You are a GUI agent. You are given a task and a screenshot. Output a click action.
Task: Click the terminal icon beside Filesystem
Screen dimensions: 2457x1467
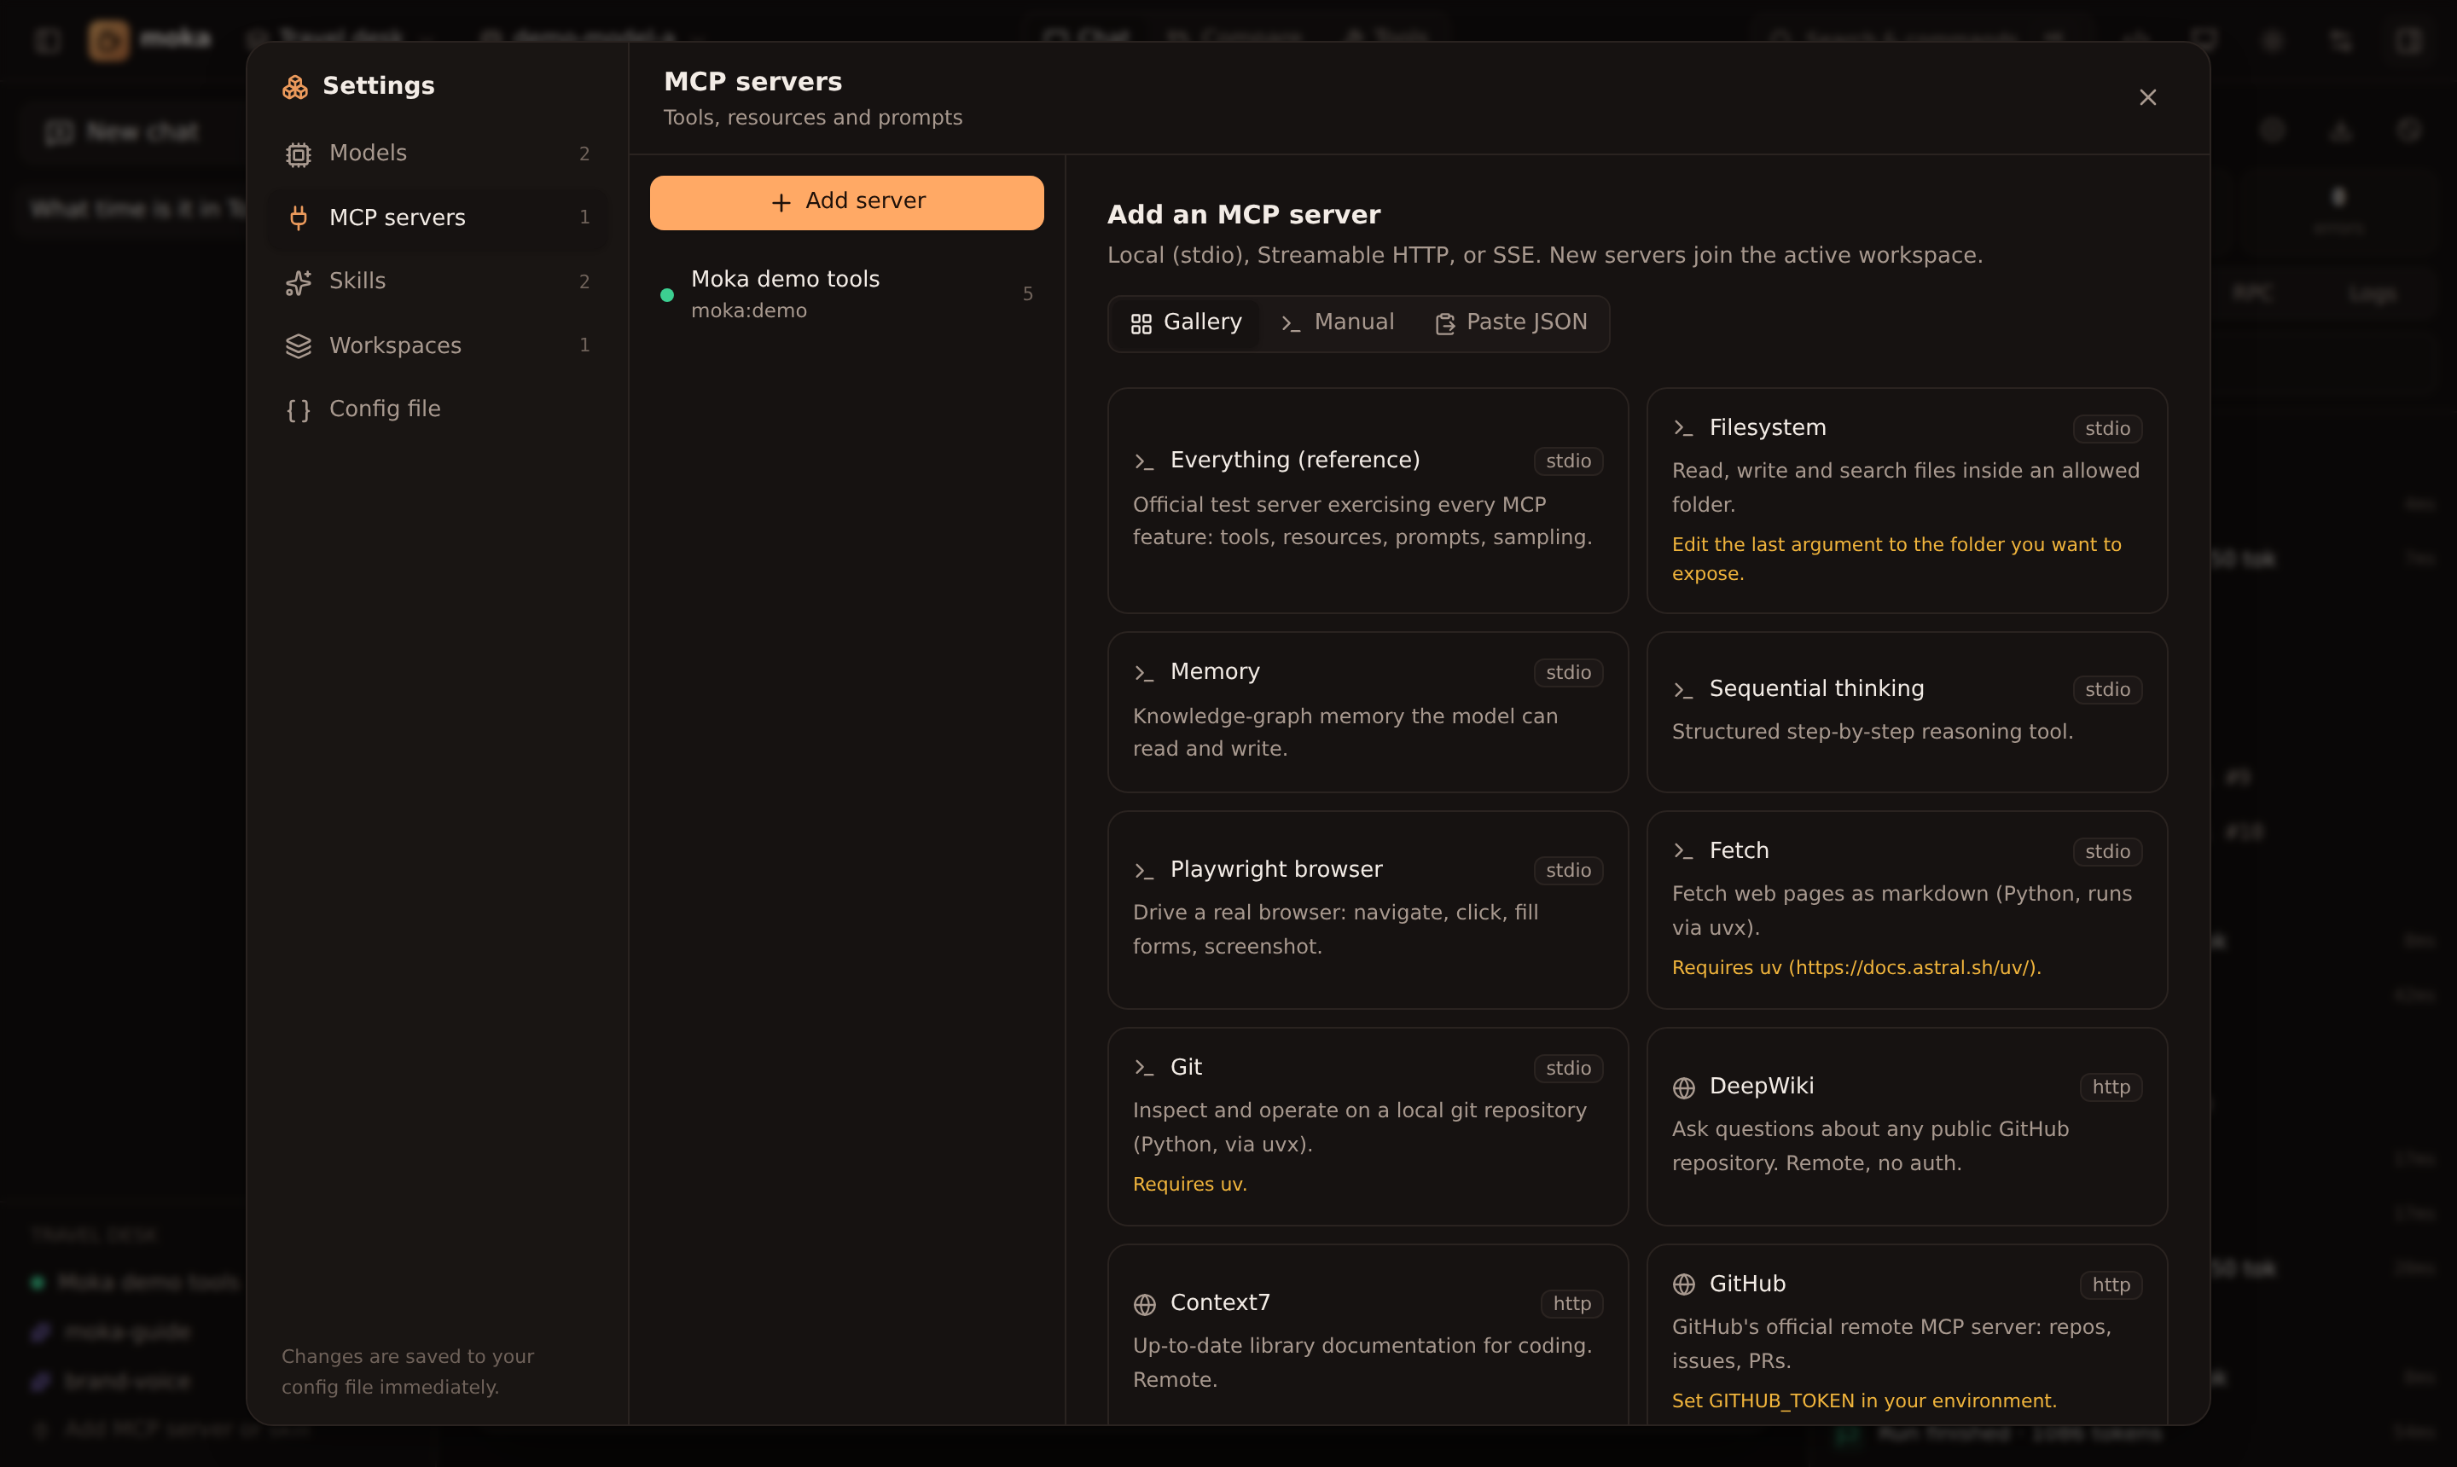point(1683,428)
